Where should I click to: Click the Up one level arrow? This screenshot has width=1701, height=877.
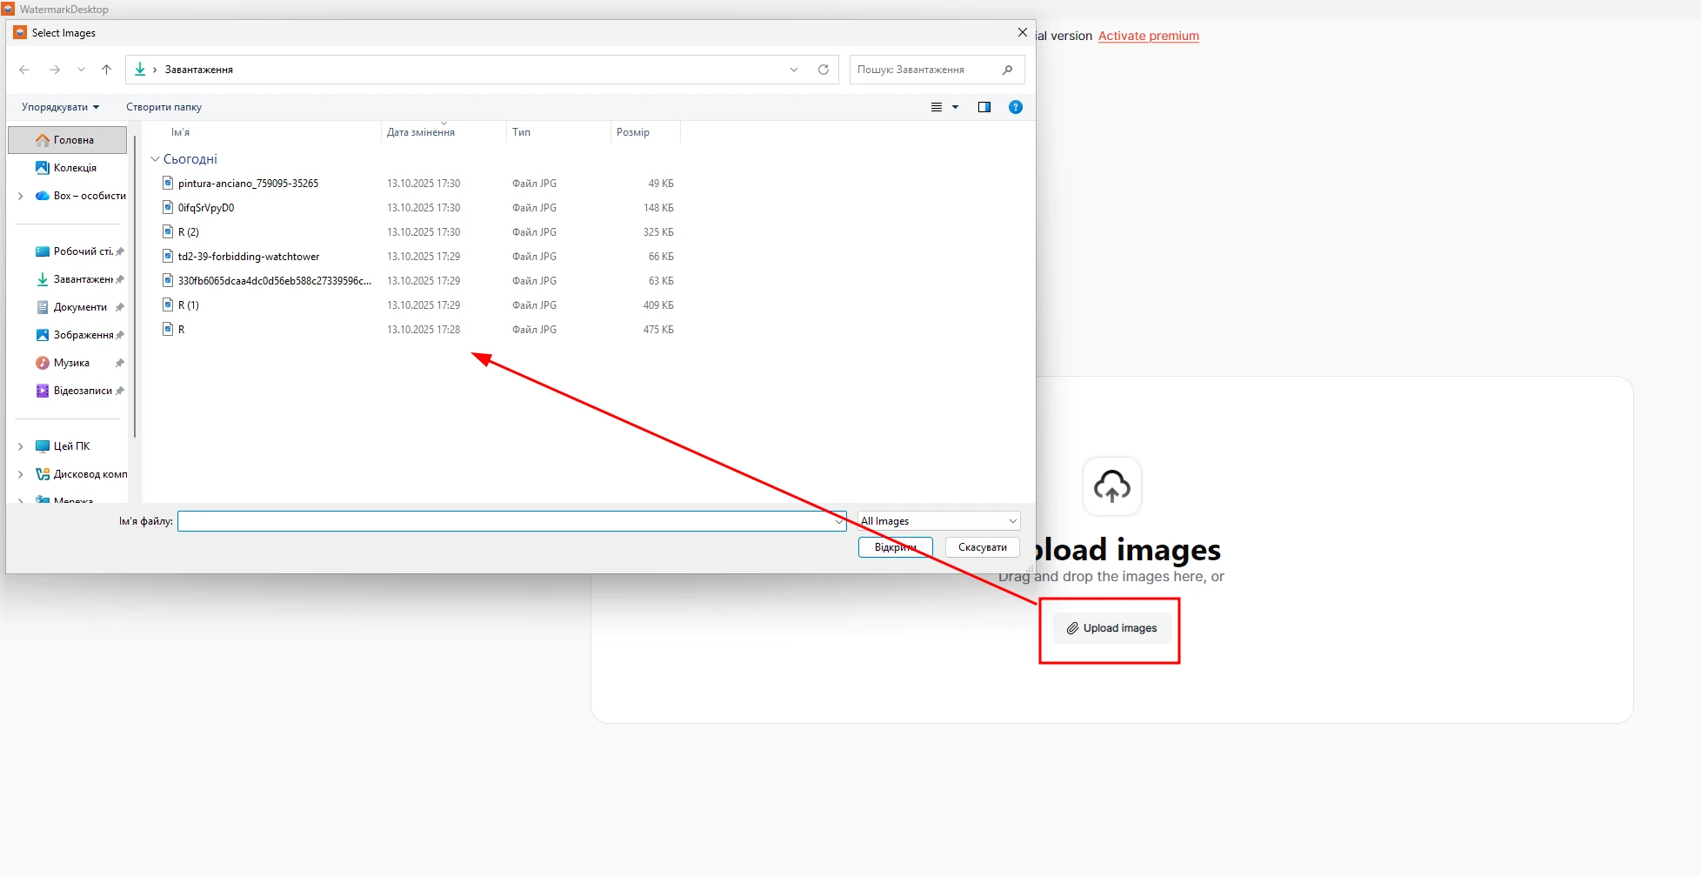(106, 70)
